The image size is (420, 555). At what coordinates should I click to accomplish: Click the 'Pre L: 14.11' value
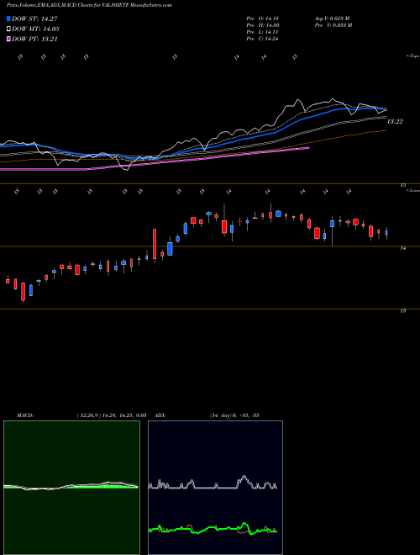coord(262,32)
